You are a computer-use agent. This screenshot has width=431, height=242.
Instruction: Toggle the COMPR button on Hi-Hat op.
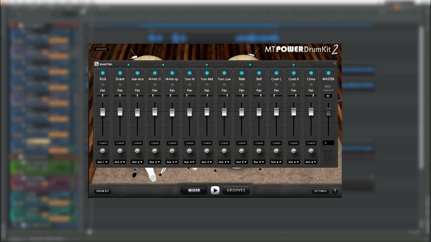pos(172,143)
